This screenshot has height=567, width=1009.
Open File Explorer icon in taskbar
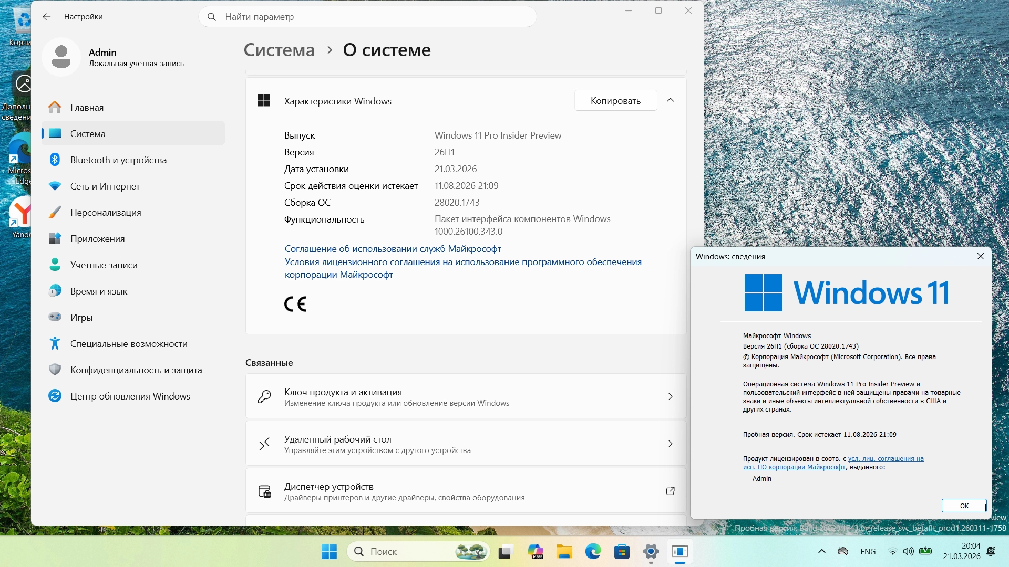pos(564,551)
